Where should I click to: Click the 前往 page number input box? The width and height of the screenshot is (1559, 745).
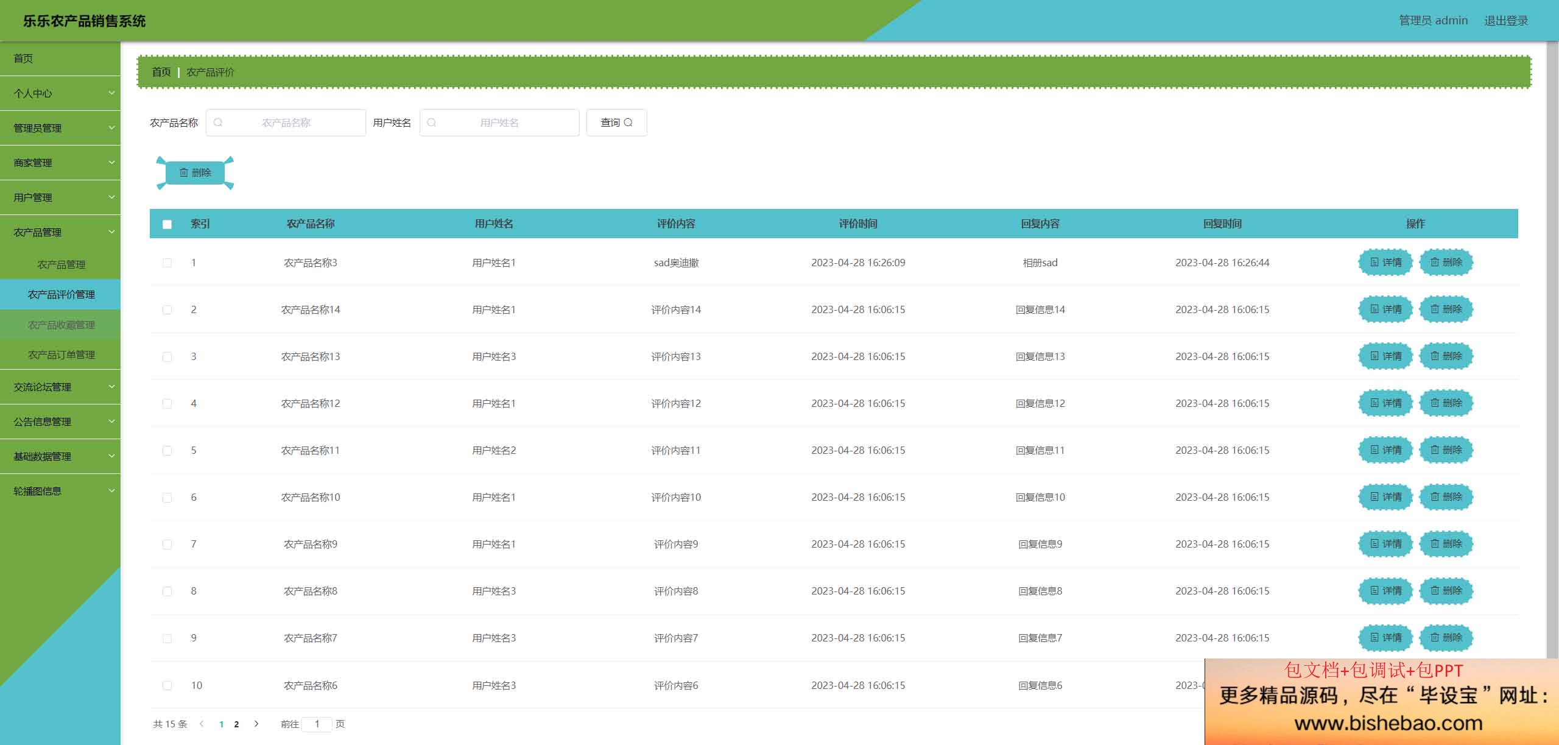coord(317,724)
